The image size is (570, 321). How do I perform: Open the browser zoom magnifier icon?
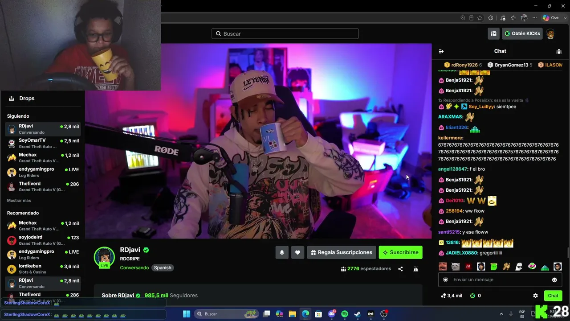pos(463,18)
